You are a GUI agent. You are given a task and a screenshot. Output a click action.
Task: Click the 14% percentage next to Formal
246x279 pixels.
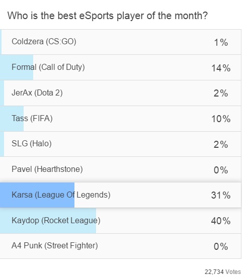point(221,68)
